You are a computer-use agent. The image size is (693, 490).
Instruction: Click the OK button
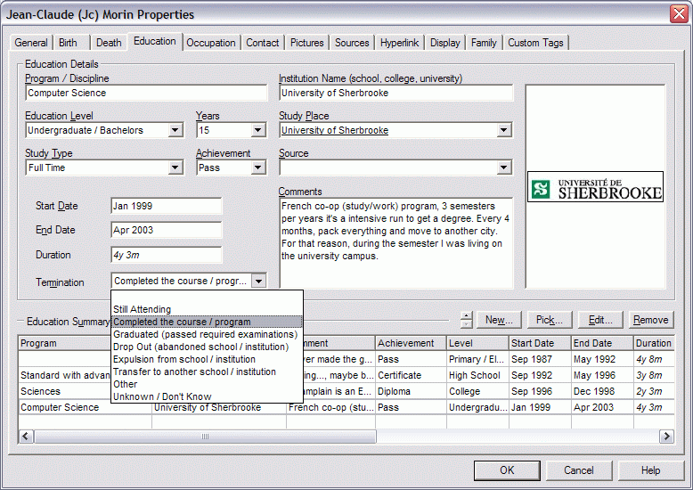coord(507,470)
